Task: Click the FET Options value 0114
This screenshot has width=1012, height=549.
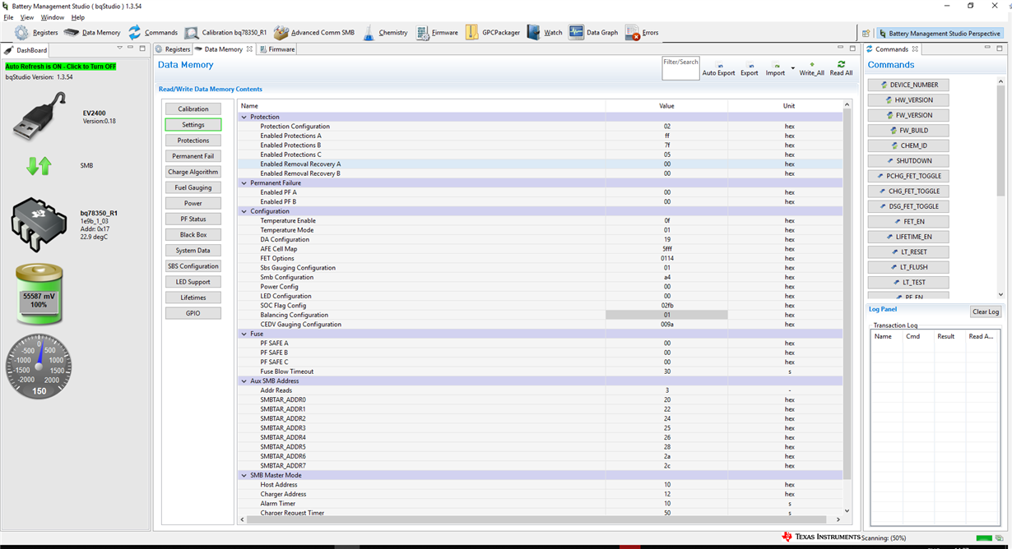Action: (666, 258)
